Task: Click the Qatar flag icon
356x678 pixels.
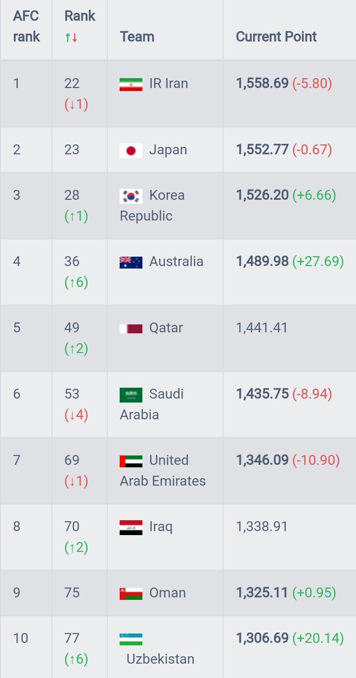Action: [x=131, y=328]
